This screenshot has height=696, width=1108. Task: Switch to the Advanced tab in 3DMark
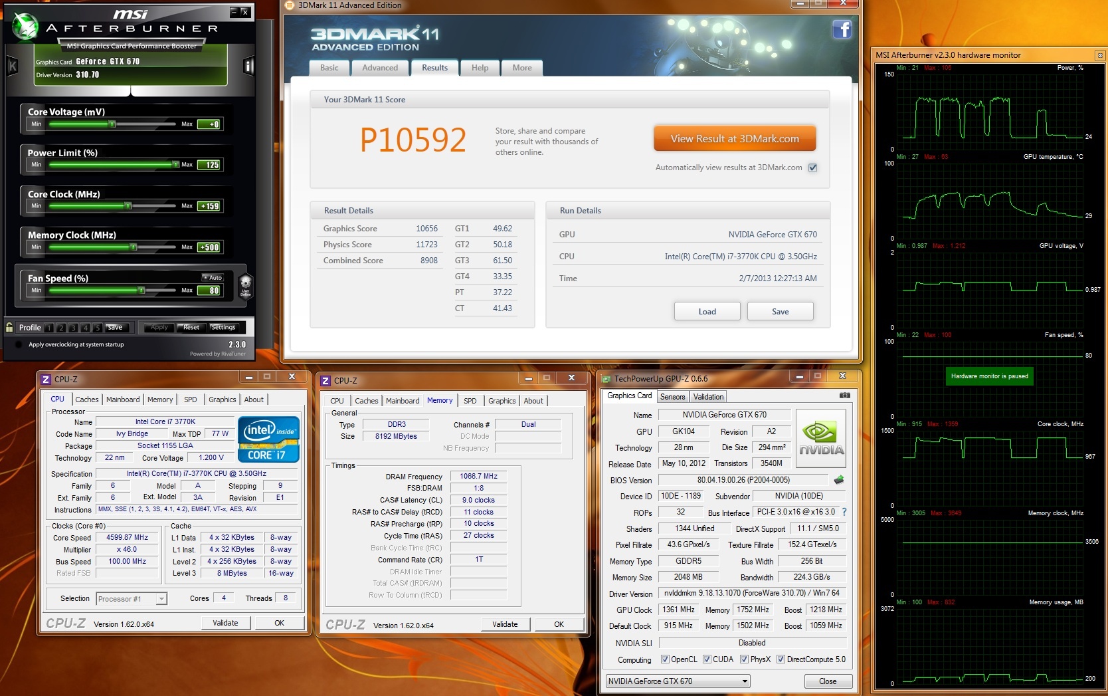tap(380, 68)
